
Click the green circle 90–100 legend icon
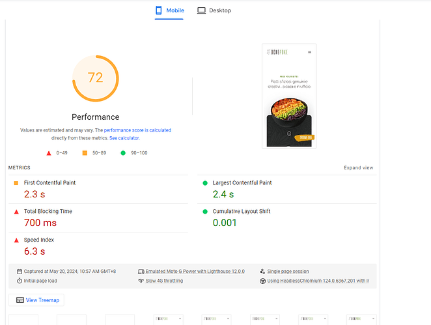coord(123,153)
